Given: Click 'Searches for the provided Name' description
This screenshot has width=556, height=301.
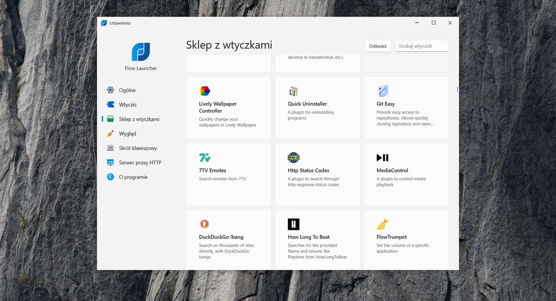Looking at the screenshot, I should (x=317, y=251).
